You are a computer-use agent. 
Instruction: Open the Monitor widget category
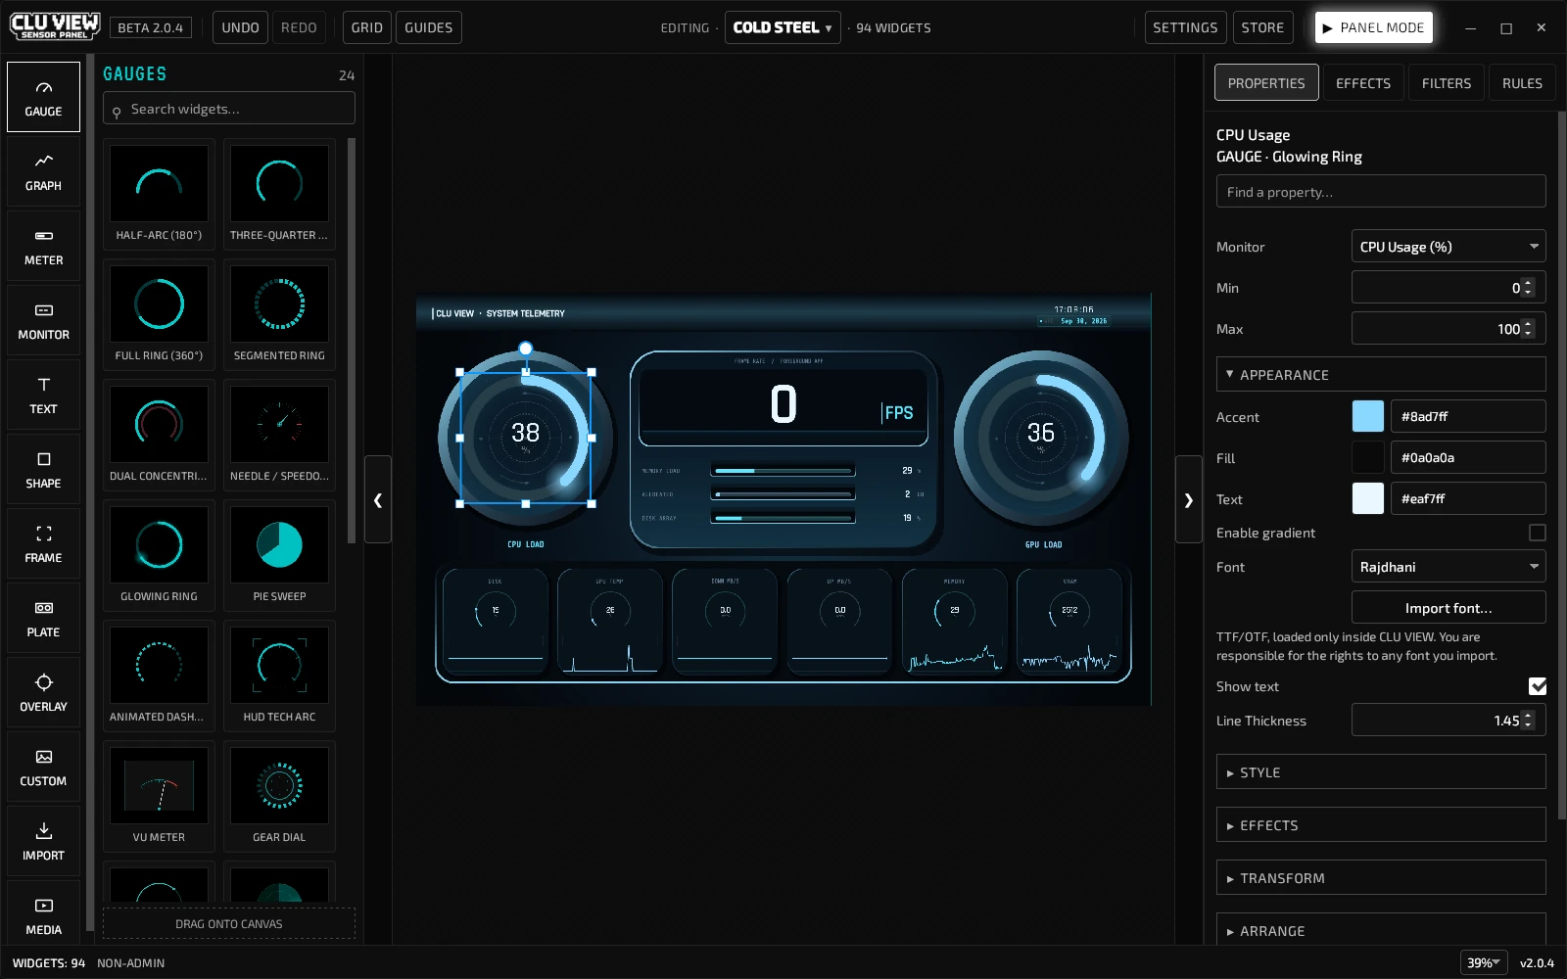[x=43, y=320]
